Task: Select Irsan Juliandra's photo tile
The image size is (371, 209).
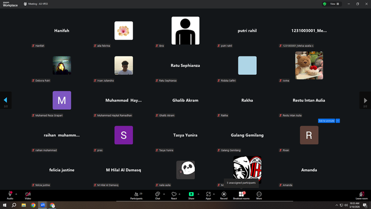Action: 123,66
